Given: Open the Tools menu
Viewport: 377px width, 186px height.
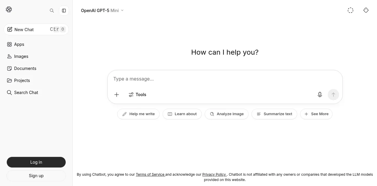Looking at the screenshot, I should (x=138, y=95).
